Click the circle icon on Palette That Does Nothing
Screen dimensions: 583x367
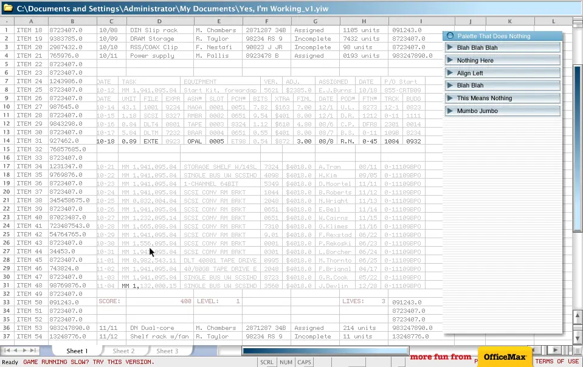pos(450,36)
